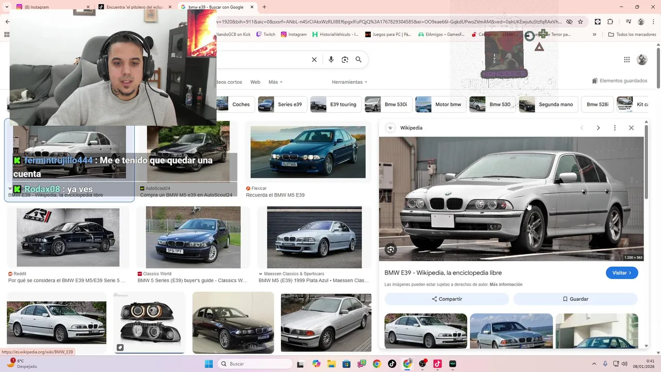
Task: Open Más información link
Action: click(x=506, y=285)
